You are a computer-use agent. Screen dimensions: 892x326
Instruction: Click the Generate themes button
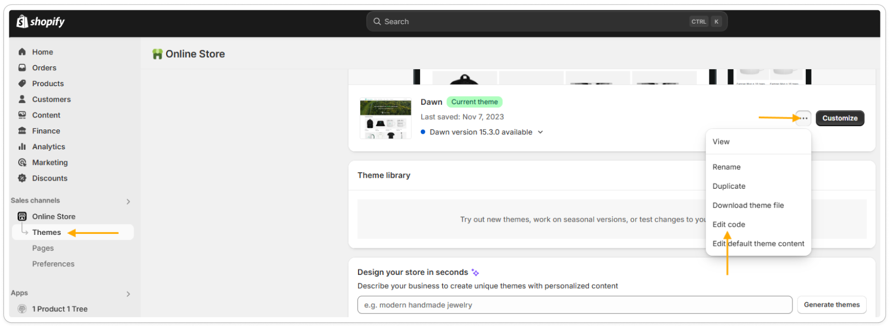(832, 305)
